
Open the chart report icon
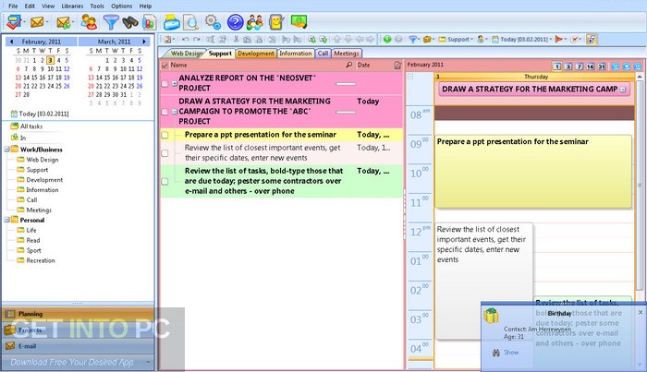[x=149, y=22]
